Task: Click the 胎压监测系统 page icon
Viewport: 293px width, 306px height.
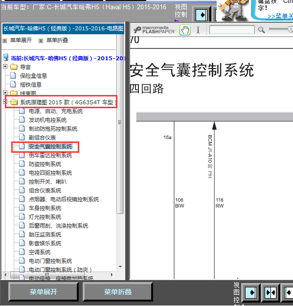Action: click(x=22, y=234)
